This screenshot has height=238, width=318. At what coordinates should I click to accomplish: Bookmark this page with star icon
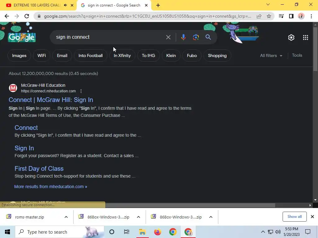click(269, 16)
